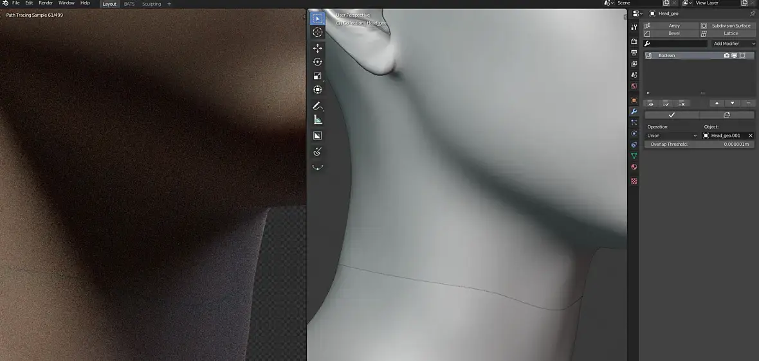Toggle Boolean modifier edit mode display

point(742,56)
